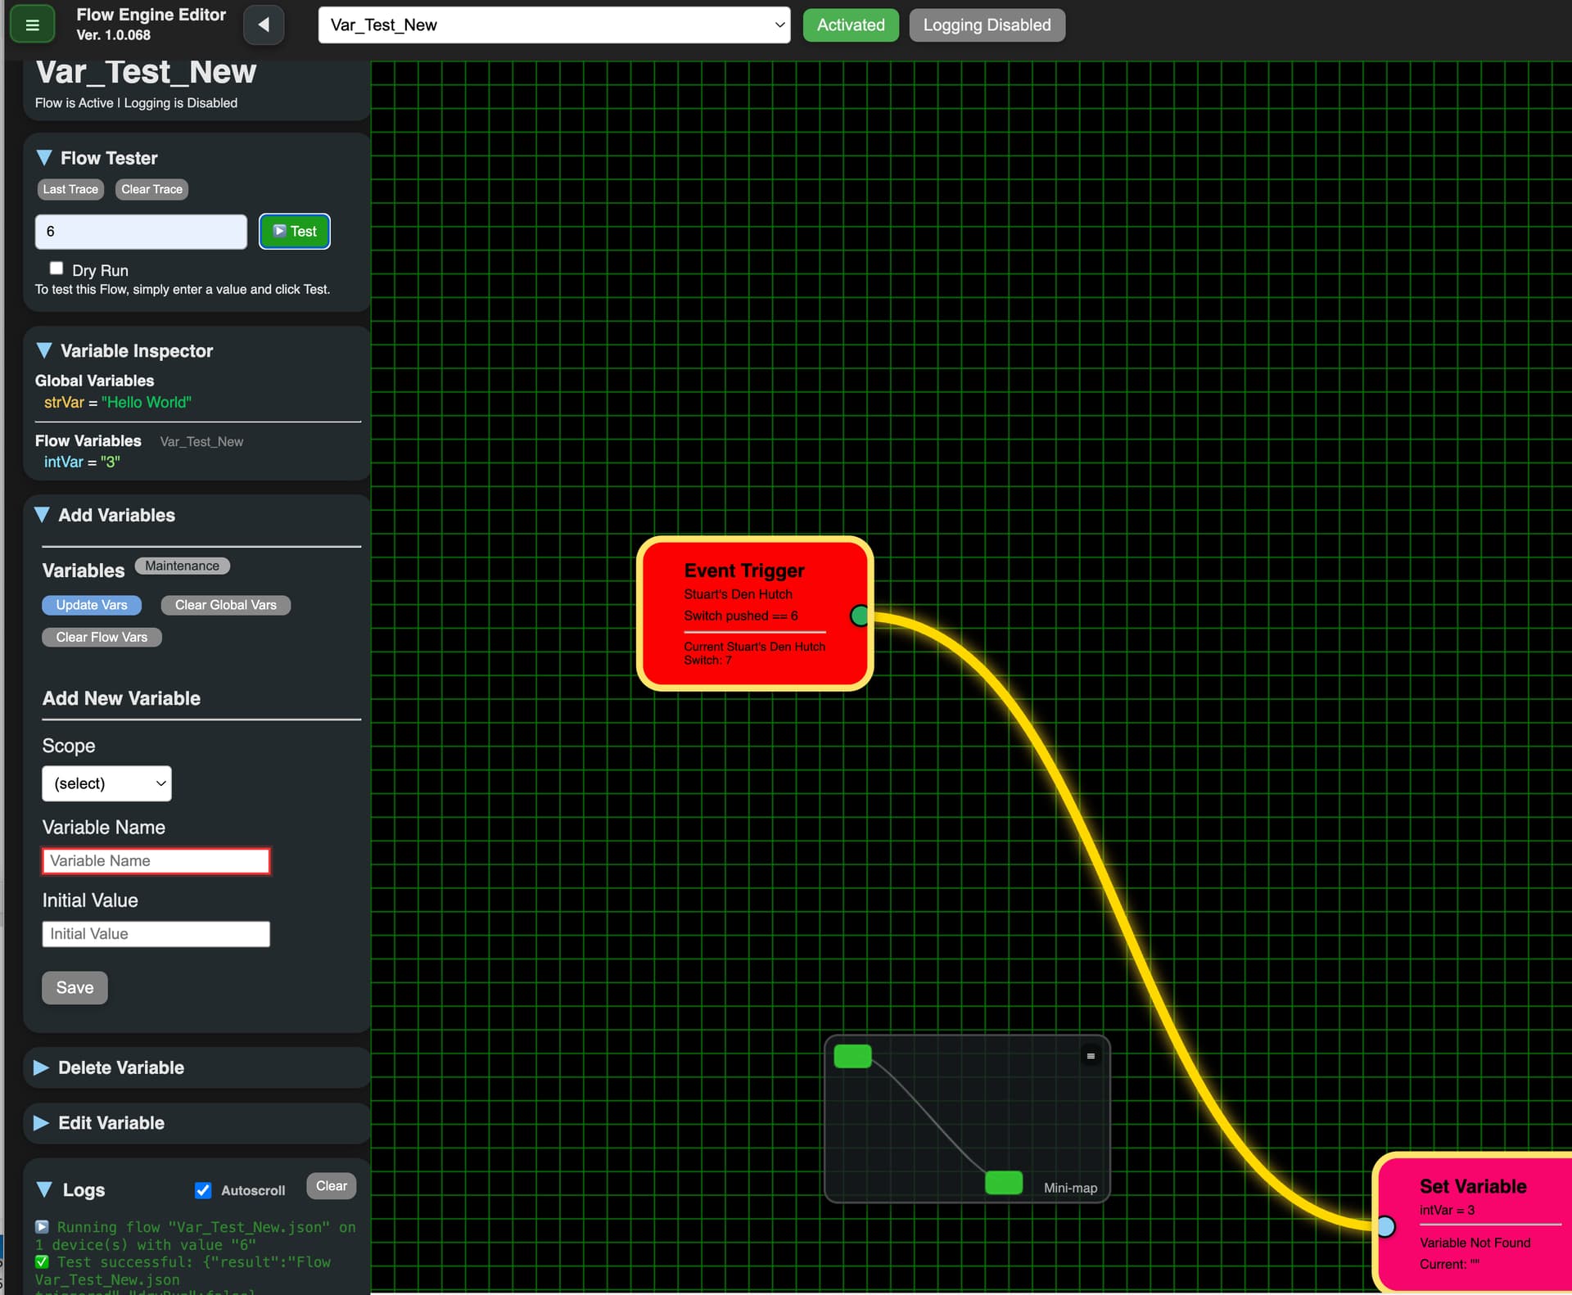Screen dimensions: 1572x1295
Task: Expand the Edit Variable section
Action: pyautogui.click(x=111, y=1123)
